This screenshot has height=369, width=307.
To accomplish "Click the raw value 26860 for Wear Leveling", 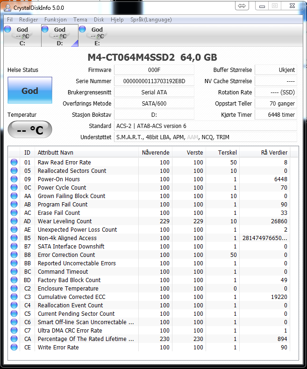I will (x=279, y=221).
